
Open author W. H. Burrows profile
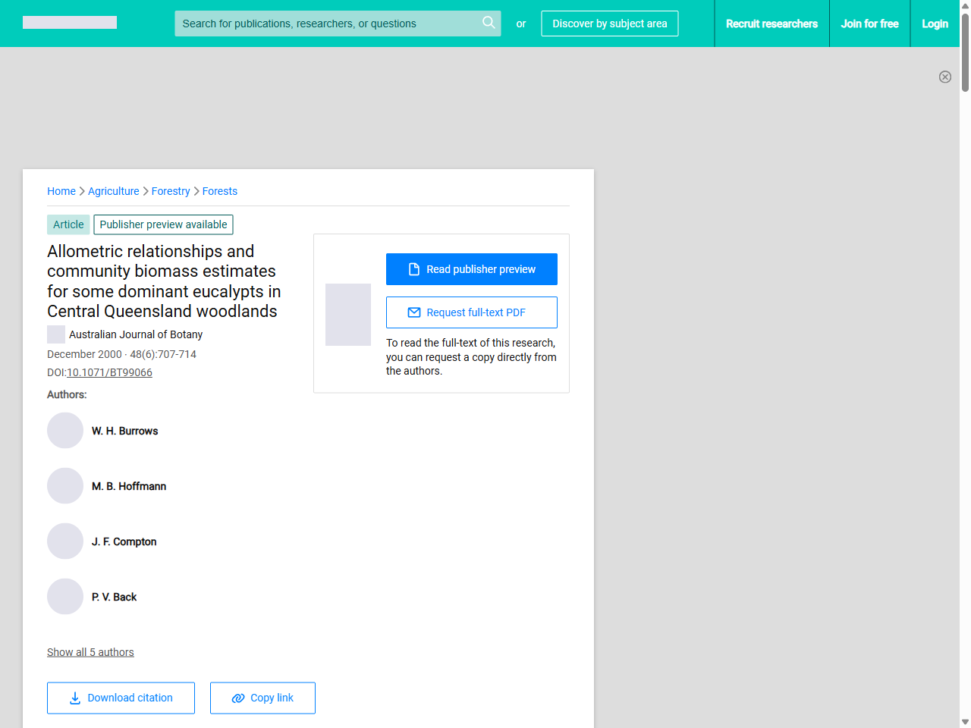click(125, 431)
